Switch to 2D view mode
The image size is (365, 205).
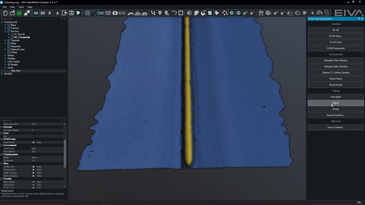[x=43, y=13]
